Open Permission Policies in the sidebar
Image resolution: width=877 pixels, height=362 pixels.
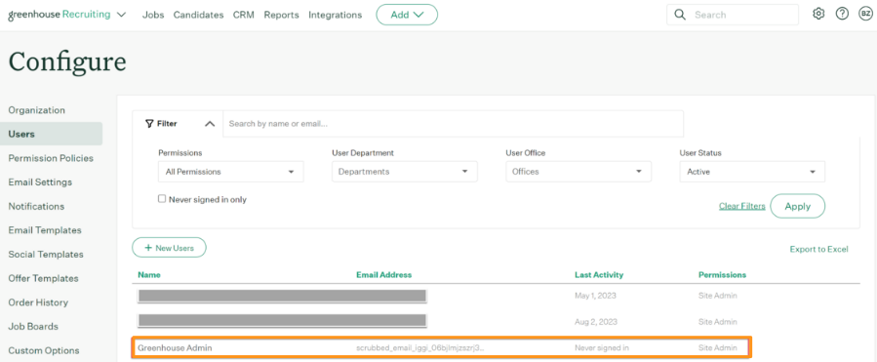[x=51, y=158]
